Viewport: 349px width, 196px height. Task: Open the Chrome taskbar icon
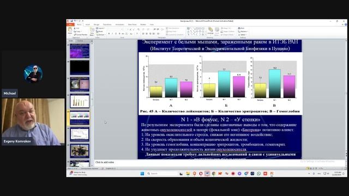click(214, 174)
